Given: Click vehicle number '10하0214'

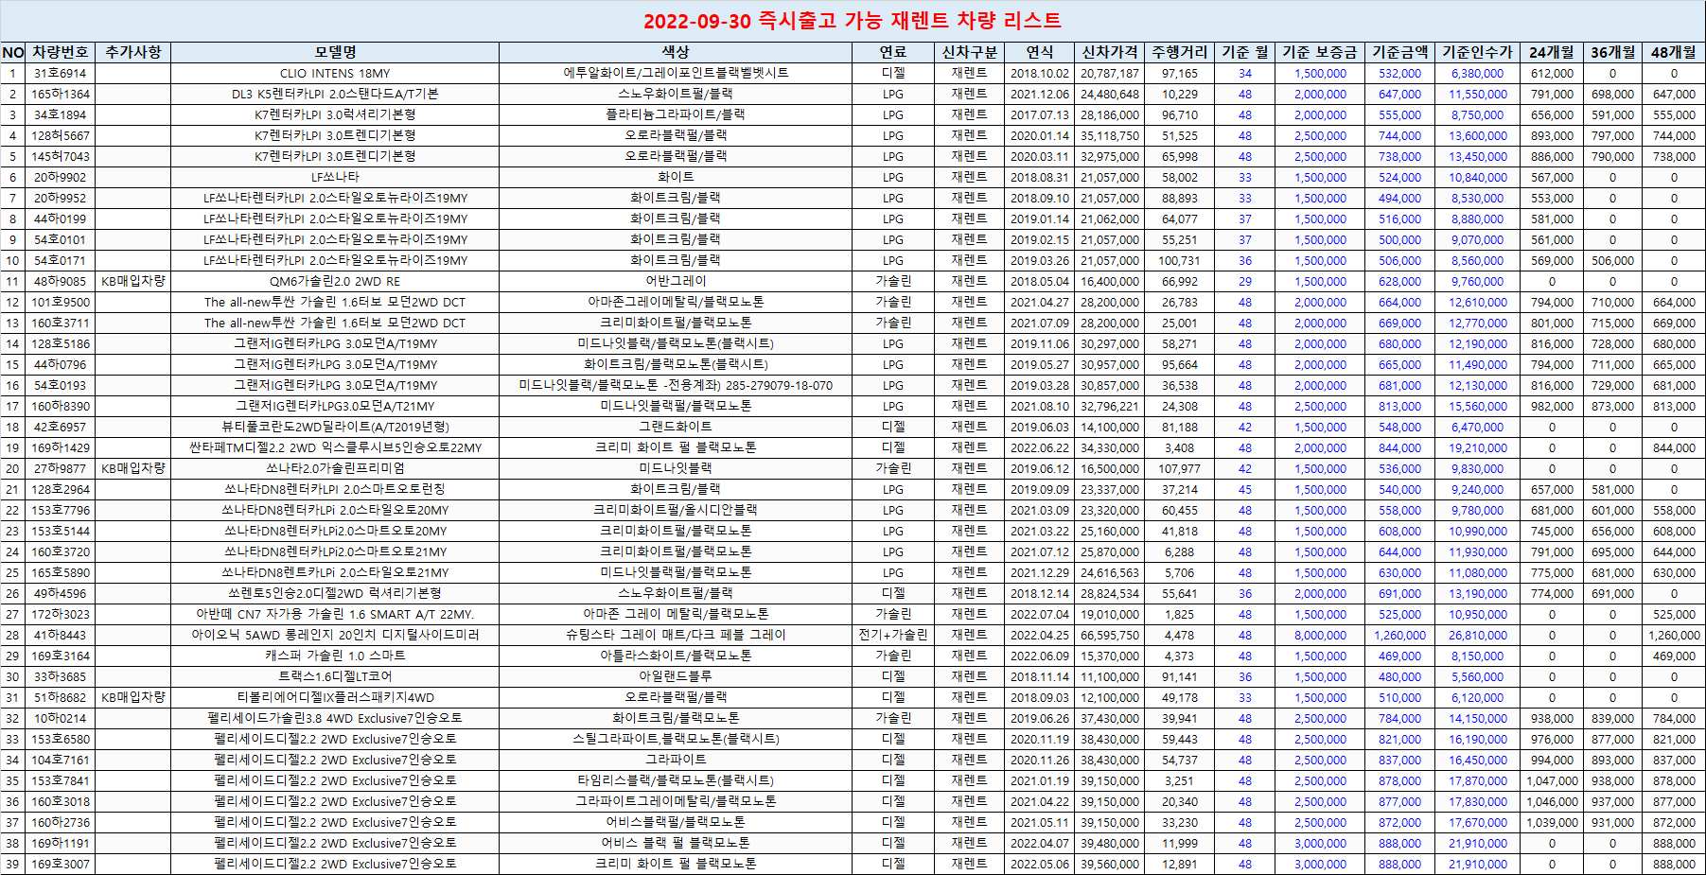Looking at the screenshot, I should tap(60, 718).
